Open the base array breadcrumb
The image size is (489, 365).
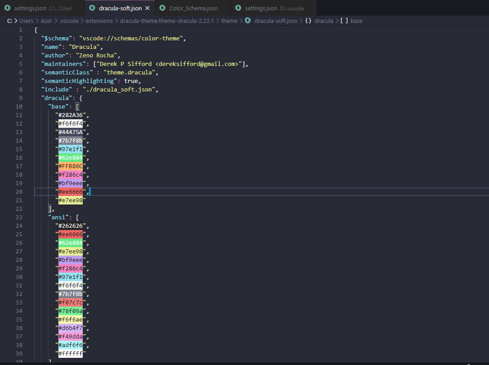pyautogui.click(x=356, y=21)
